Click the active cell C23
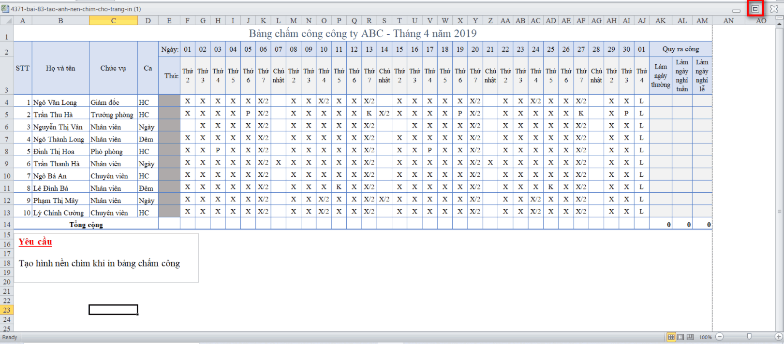 113,310
